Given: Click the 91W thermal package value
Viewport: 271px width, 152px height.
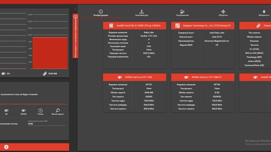Looking at the screenshot, I should tap(149, 46).
